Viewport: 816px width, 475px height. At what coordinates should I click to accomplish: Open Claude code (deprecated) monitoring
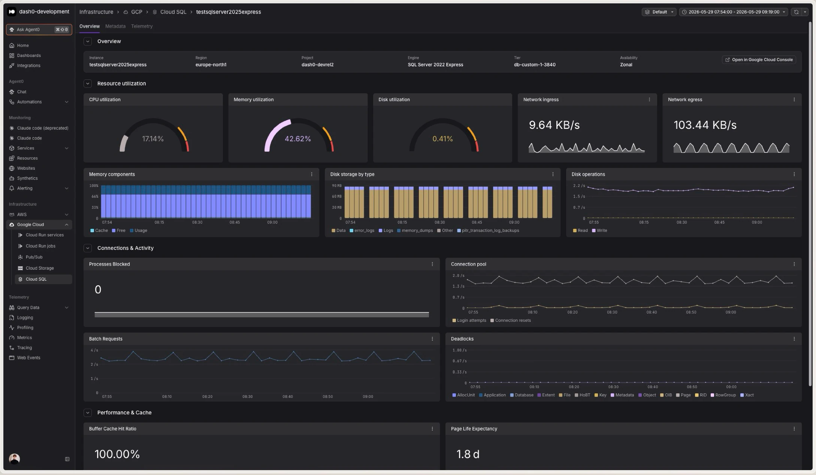point(39,128)
